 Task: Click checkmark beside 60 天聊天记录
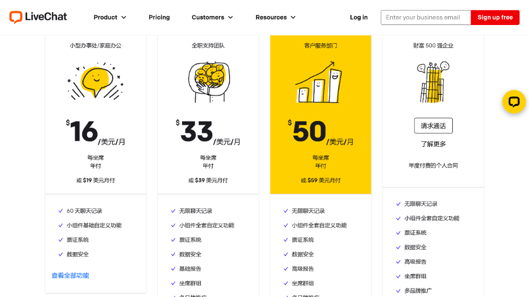[61, 211]
